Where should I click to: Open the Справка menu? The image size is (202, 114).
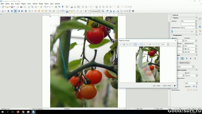pos(57,4)
